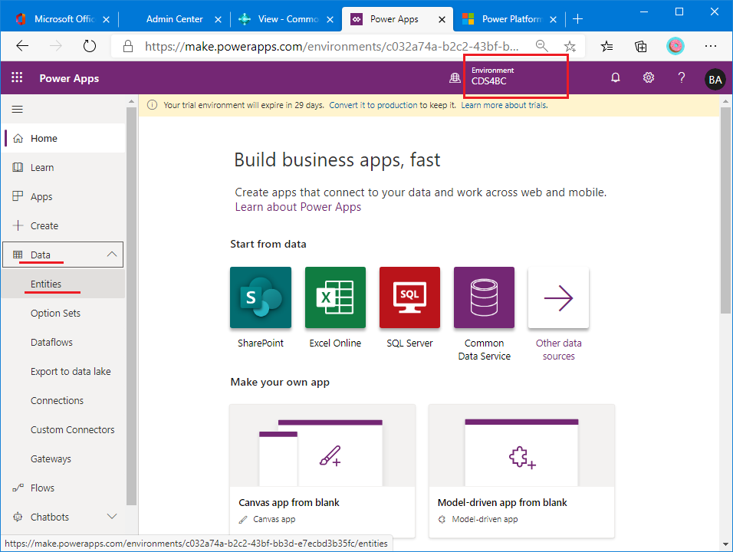
Task: Create a Canvas app from blank
Action: pos(322,472)
